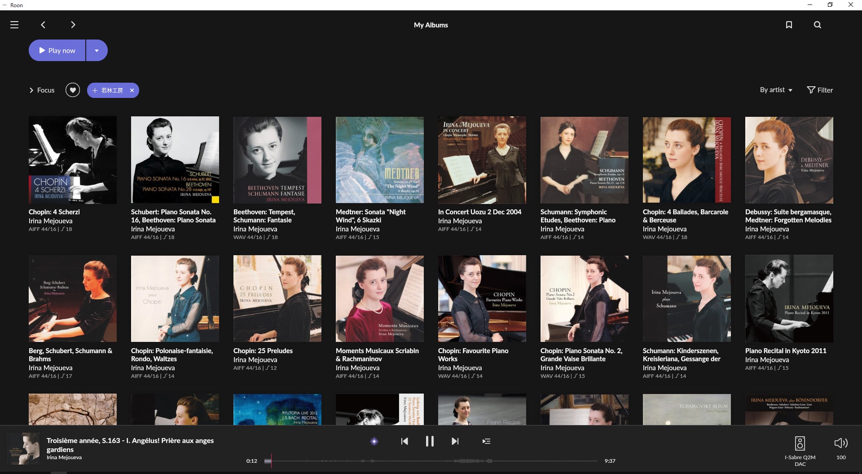Click the Piano Recital in Kyoto 2011 title

click(x=786, y=351)
